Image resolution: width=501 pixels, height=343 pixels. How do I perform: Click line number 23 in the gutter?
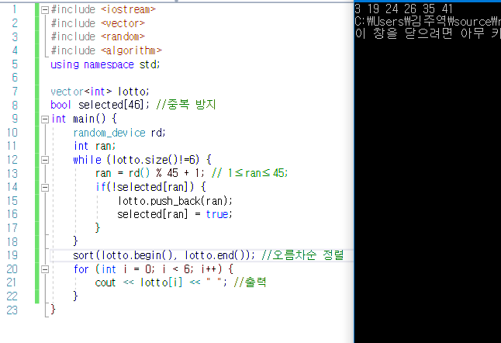12,310
